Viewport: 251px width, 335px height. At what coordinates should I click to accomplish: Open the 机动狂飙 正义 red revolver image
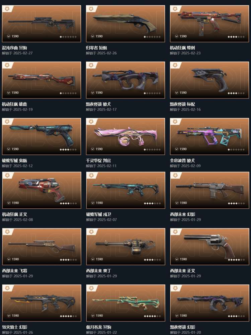tap(41, 190)
